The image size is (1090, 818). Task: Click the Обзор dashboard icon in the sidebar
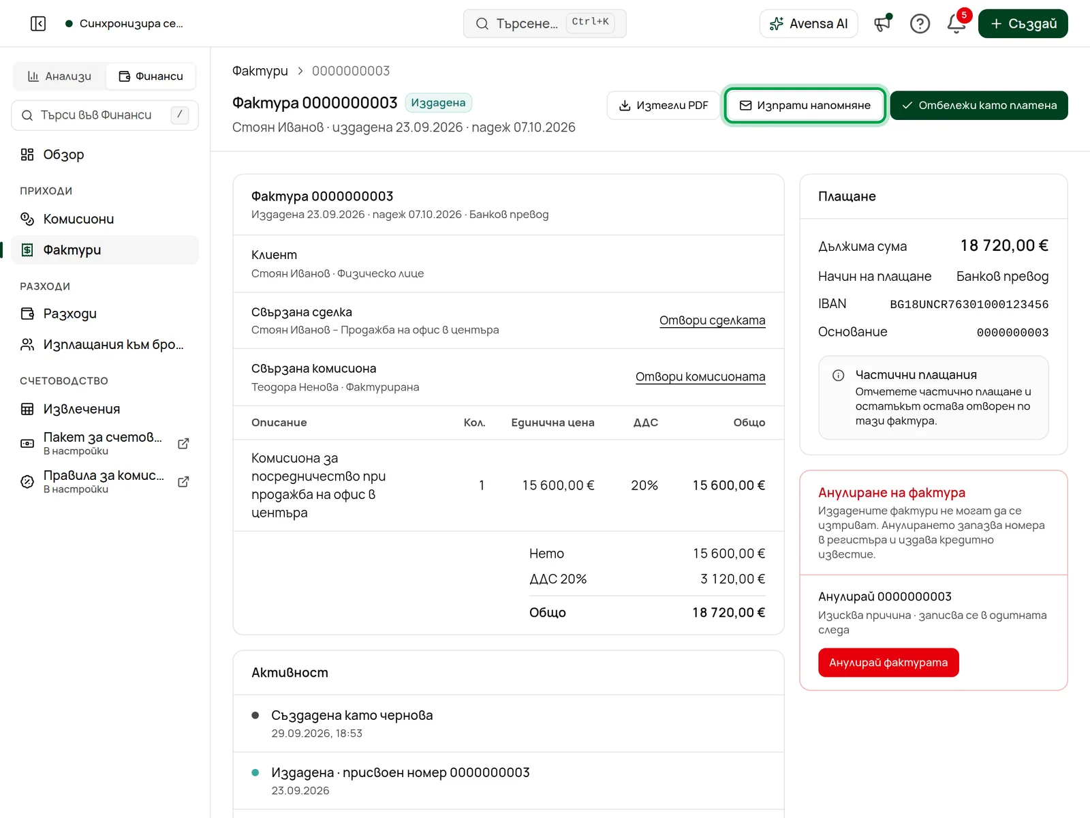[x=27, y=155]
